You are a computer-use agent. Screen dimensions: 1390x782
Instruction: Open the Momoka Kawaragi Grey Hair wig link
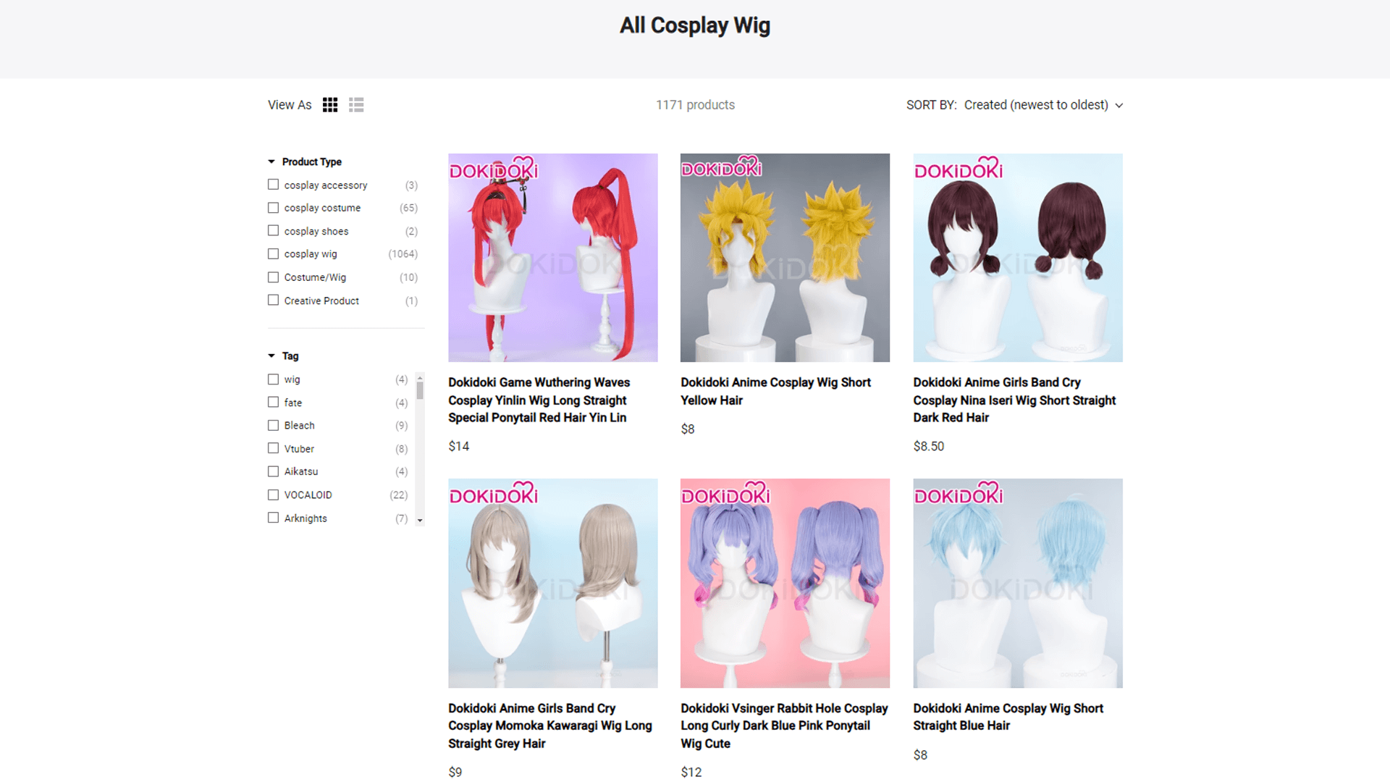[549, 726]
